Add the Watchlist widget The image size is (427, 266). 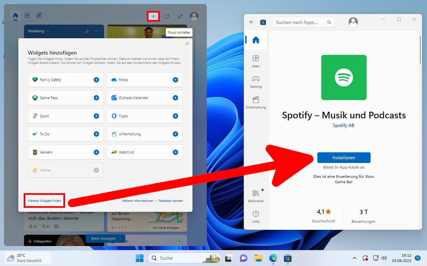tap(175, 152)
